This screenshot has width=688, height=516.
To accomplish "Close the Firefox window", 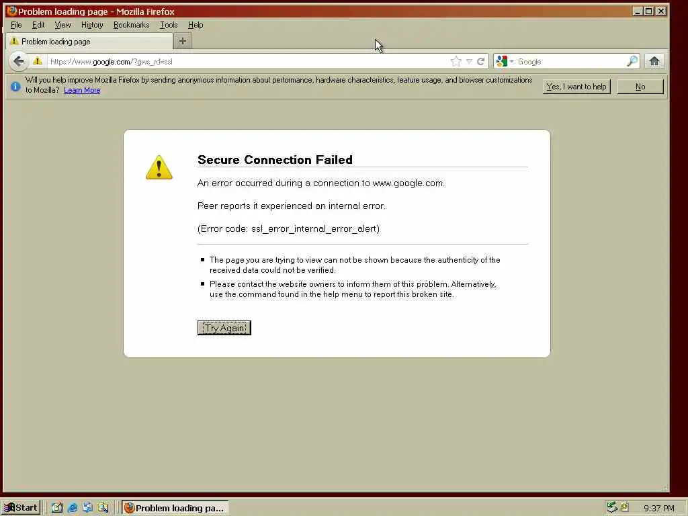I will [661, 11].
